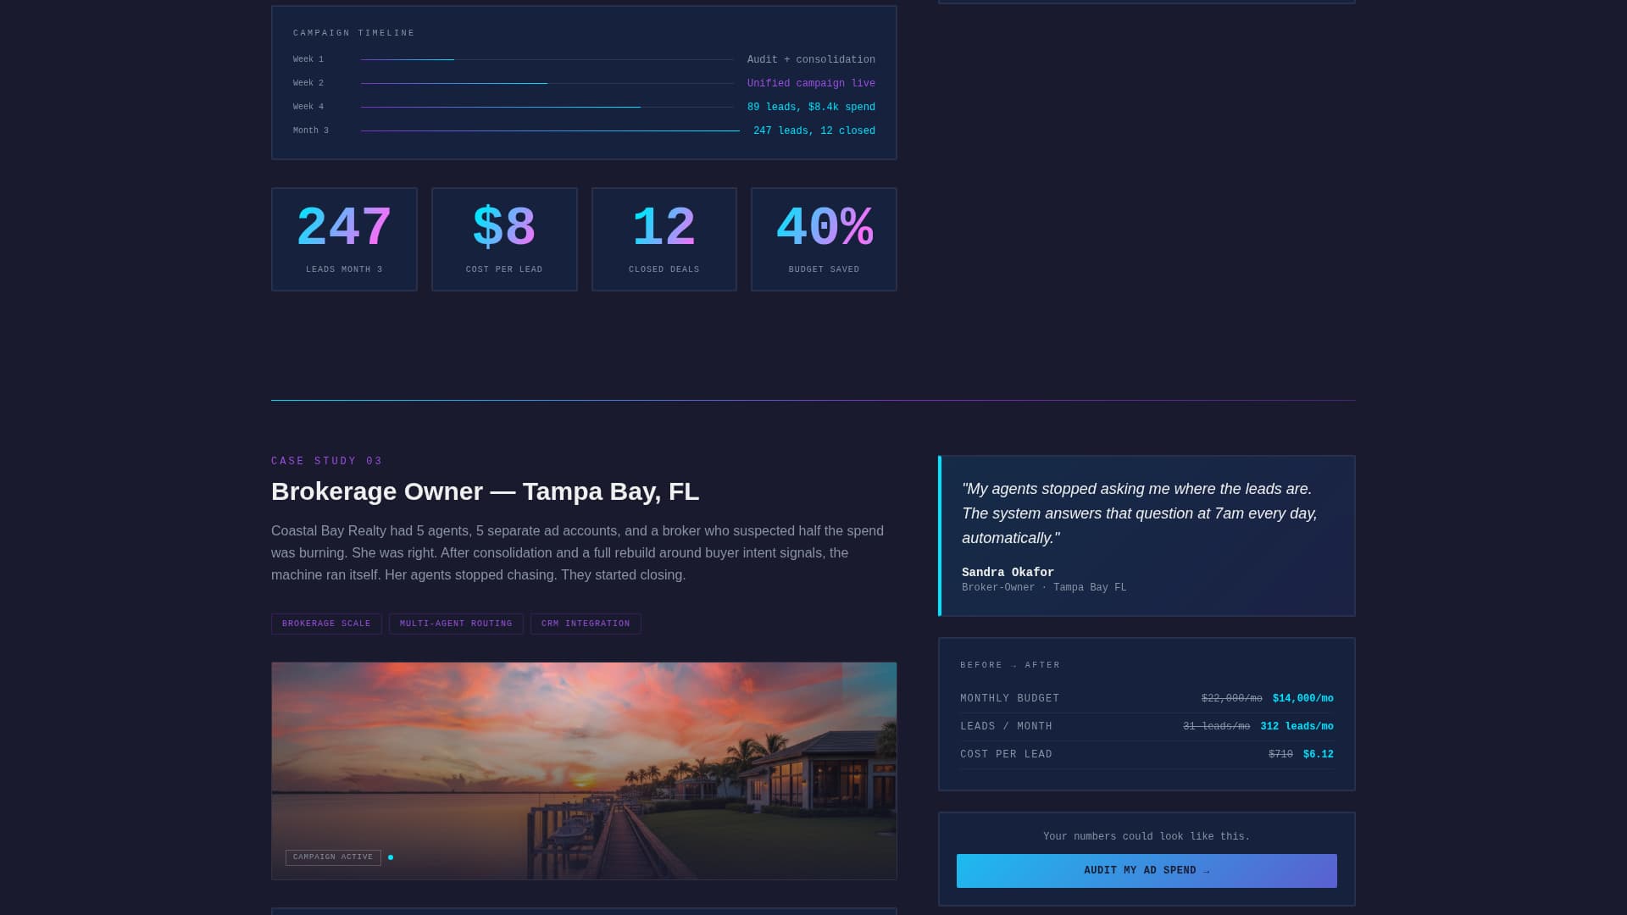This screenshot has height=915, width=1627.
Task: Click the BEFORE → AFTER heading
Action: click(1010, 665)
